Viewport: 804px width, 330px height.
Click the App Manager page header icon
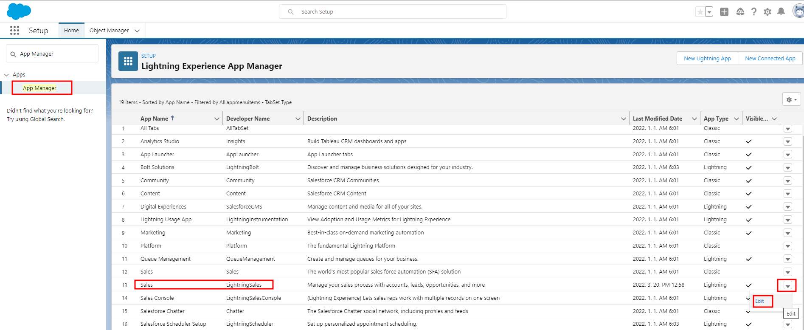coord(128,61)
